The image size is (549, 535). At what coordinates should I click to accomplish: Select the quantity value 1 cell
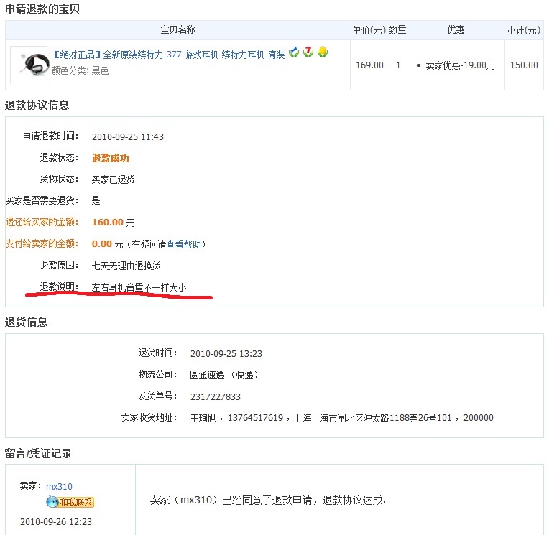pos(398,65)
